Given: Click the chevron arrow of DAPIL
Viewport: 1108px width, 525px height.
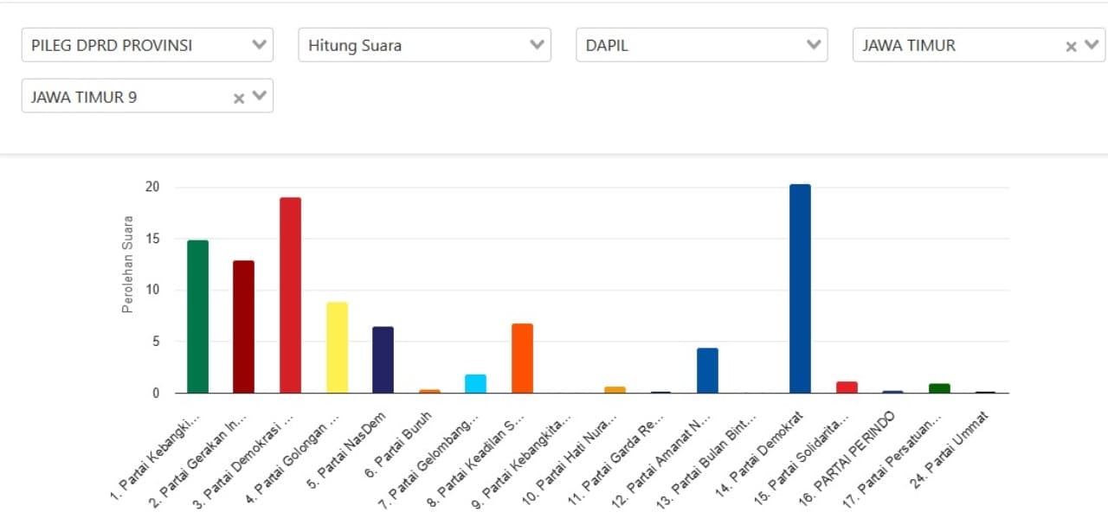Looking at the screenshot, I should click(814, 45).
